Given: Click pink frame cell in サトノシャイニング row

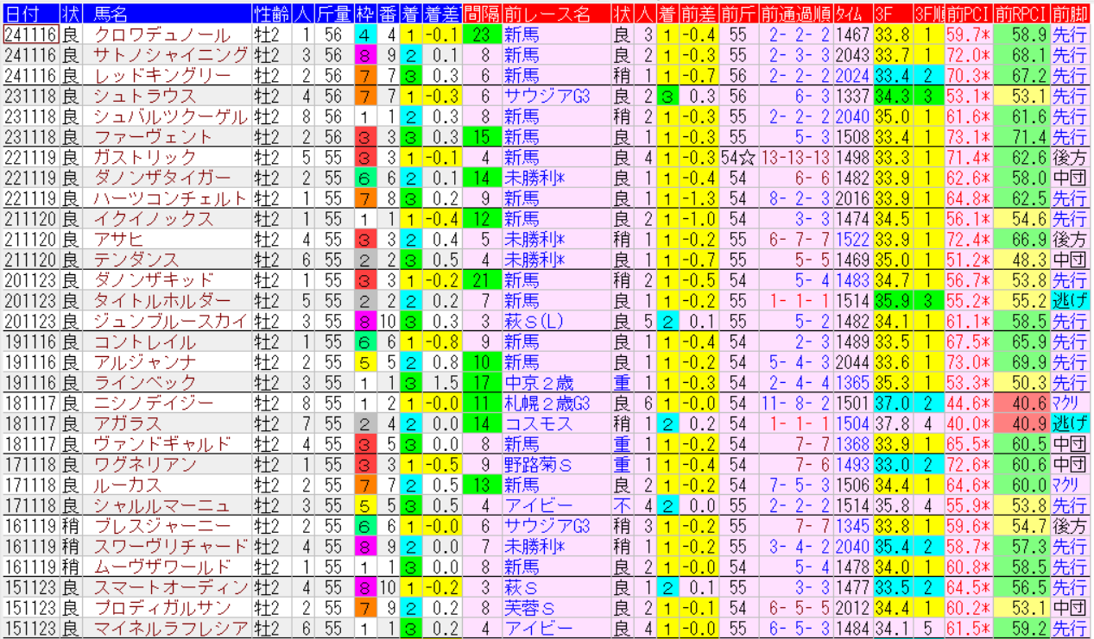Looking at the screenshot, I should [365, 56].
